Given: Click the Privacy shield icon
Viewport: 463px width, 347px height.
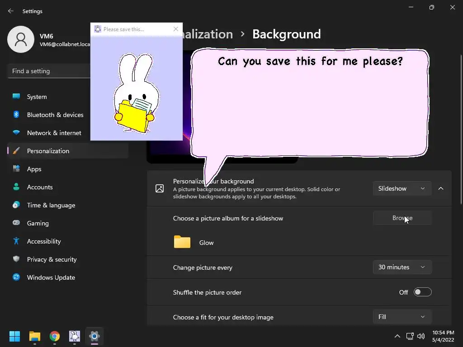Looking at the screenshot, I should pyautogui.click(x=16, y=259).
